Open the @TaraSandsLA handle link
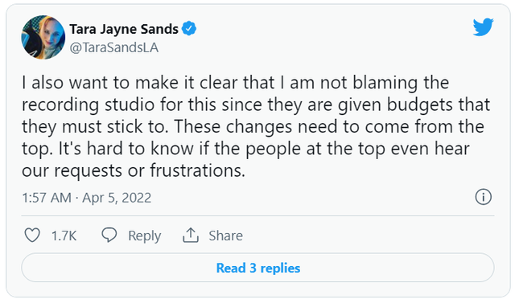 click(x=114, y=47)
